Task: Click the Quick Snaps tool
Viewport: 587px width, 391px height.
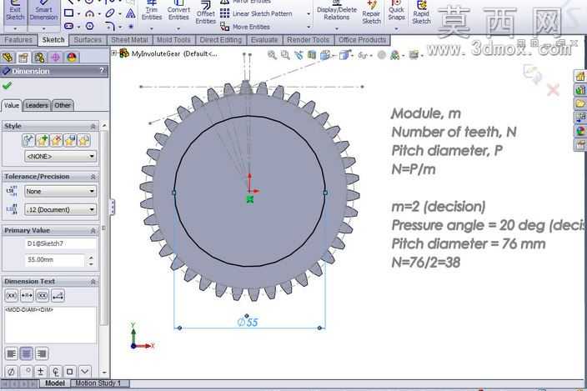Action: click(396, 11)
